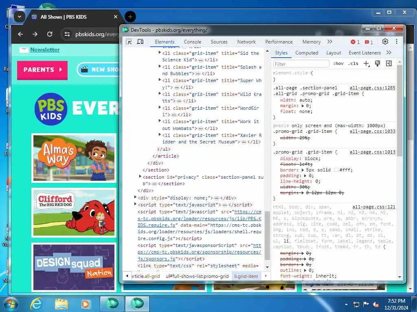
Task: Open the DevTools three-dot customize menu
Action: (397, 42)
